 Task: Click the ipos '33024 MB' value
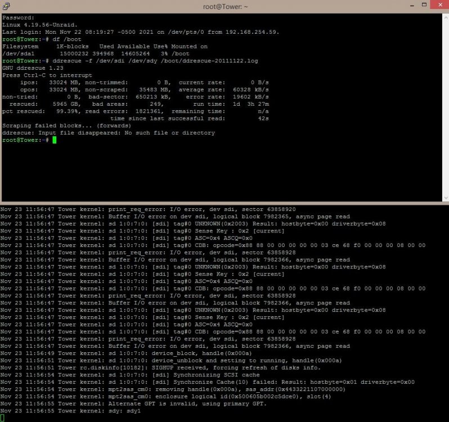point(63,83)
